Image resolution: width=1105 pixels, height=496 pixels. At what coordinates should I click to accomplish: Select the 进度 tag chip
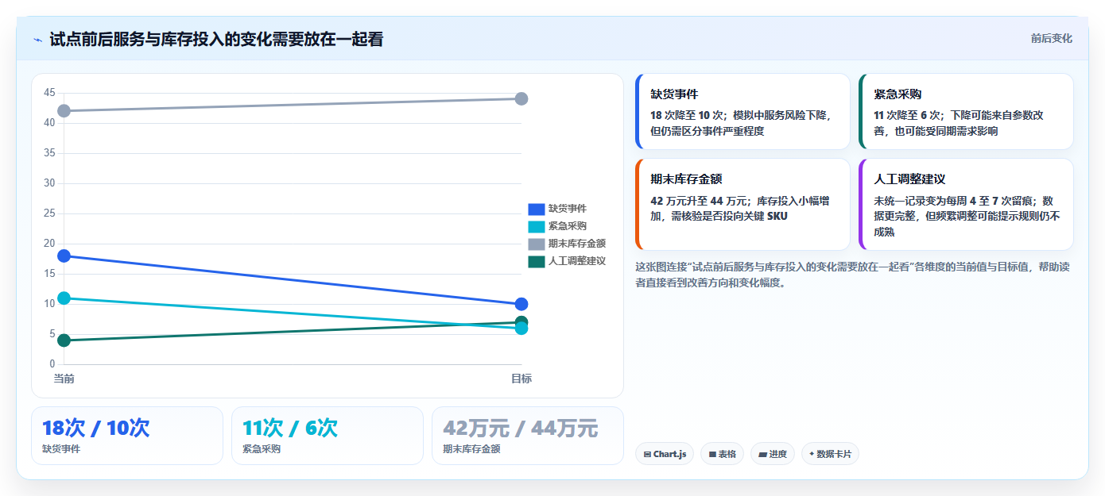pos(772,454)
